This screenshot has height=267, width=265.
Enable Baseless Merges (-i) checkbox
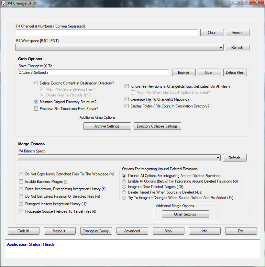[x=21, y=182]
